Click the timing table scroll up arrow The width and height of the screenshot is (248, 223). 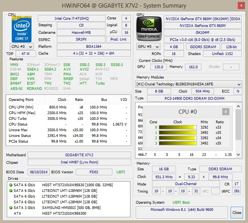tap(239, 106)
